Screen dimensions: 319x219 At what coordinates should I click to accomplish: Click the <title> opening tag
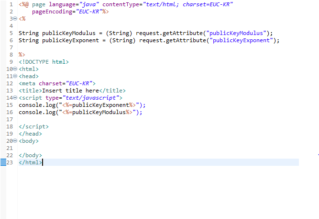[30, 91]
